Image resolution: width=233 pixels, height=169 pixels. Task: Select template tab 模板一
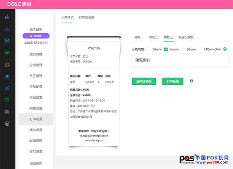[139, 37]
